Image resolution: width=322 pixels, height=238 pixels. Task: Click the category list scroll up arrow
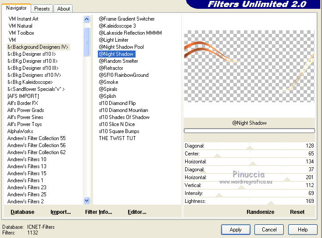[x=87, y=19]
